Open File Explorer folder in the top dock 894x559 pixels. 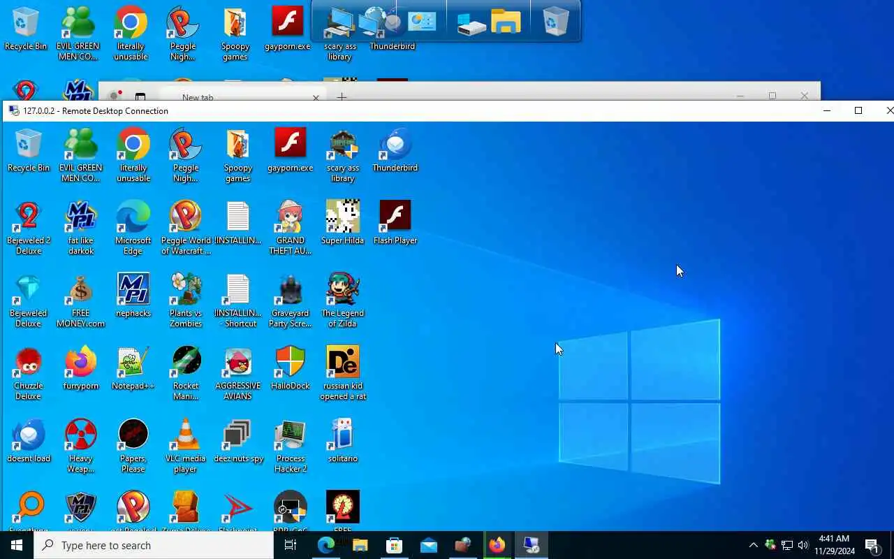506,21
